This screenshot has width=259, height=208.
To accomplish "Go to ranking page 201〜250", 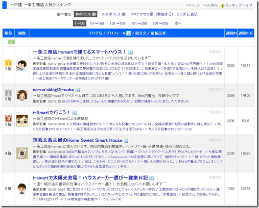I will click(x=160, y=23).
